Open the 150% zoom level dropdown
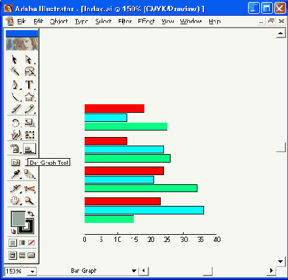 click(x=32, y=271)
